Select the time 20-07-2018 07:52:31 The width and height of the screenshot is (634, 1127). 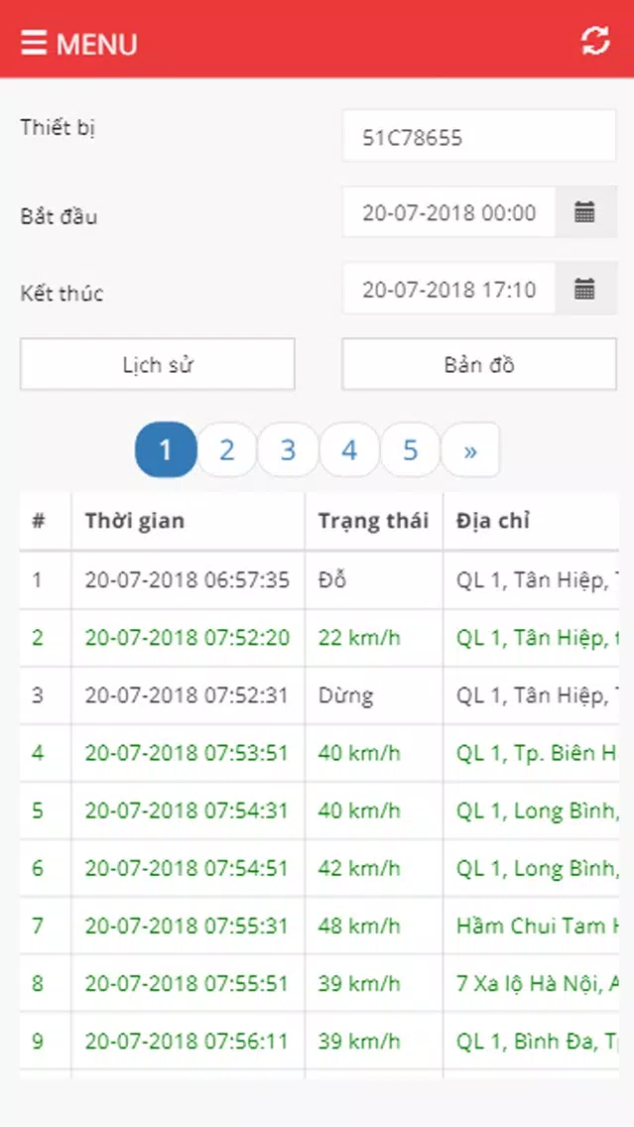[x=187, y=695]
